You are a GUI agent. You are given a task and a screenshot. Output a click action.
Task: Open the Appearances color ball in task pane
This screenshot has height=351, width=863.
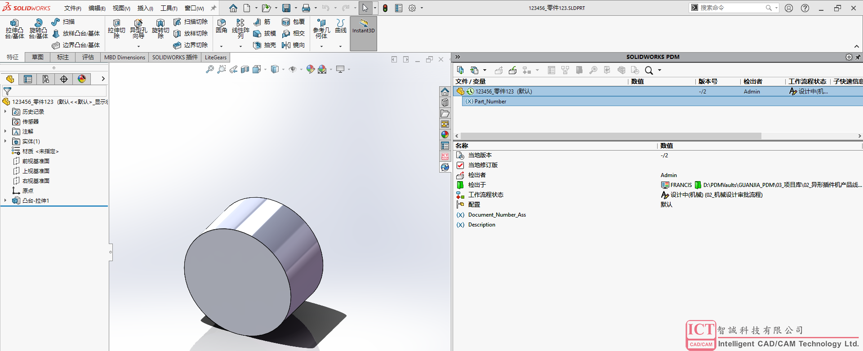445,134
